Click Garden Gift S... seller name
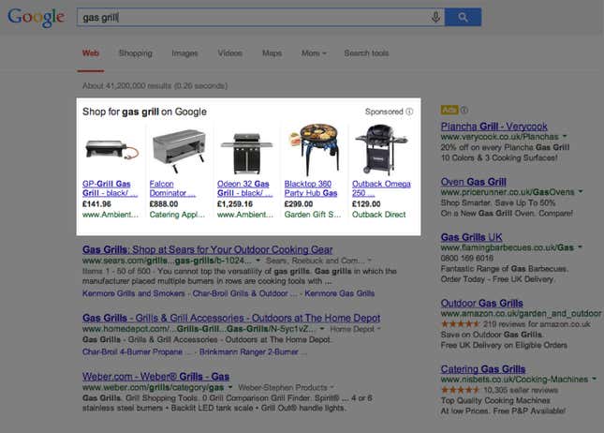The height and width of the screenshot is (433, 604). [313, 215]
